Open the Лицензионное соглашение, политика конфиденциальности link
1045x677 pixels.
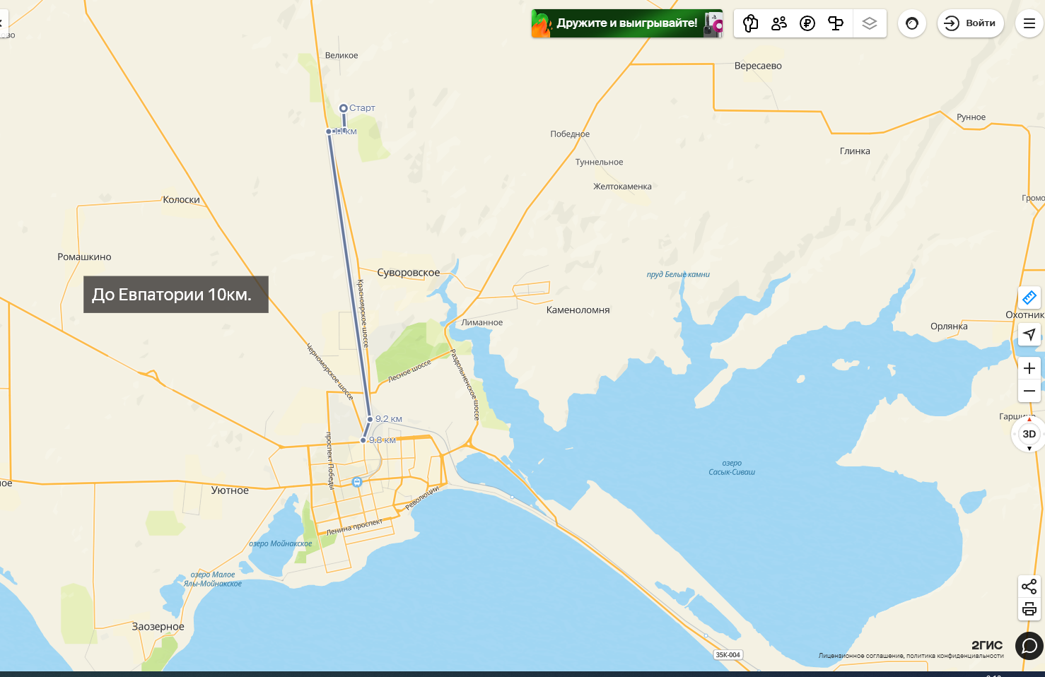pyautogui.click(x=911, y=656)
